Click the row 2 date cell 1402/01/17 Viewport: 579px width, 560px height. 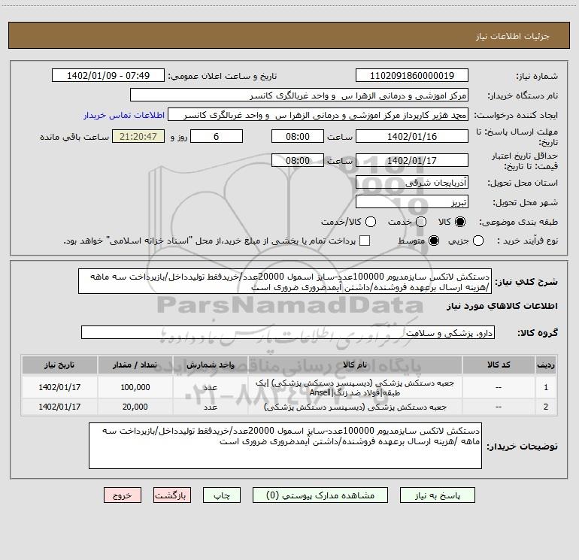[59, 407]
